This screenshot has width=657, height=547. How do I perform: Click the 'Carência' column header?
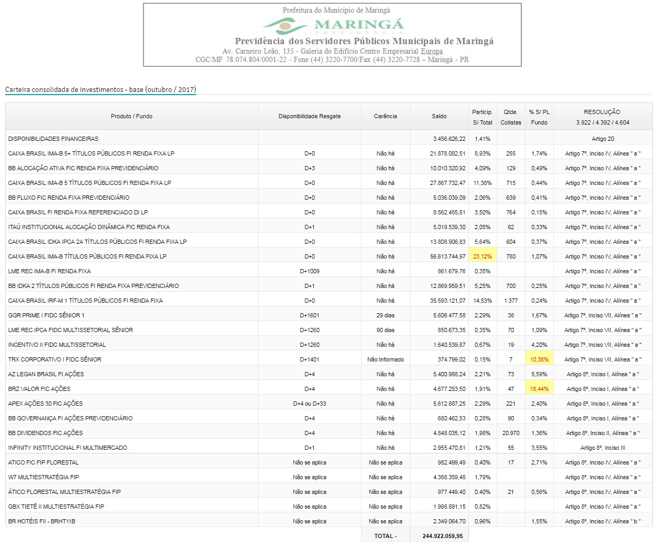click(385, 116)
